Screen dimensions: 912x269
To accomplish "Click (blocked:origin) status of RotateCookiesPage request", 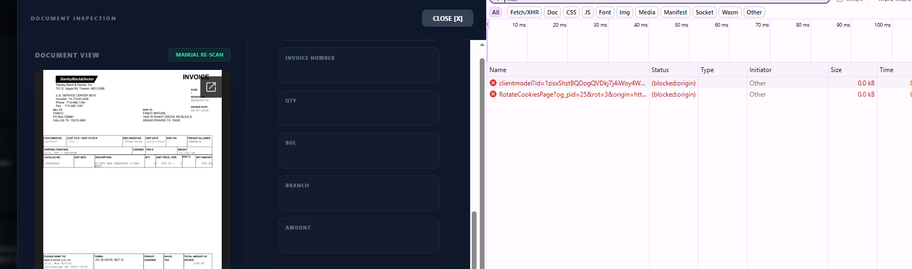I will point(673,94).
